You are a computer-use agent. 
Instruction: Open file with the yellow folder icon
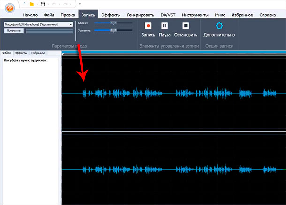pos(31,4)
